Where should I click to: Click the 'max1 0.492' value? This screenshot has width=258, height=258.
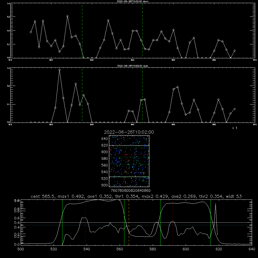(71, 196)
